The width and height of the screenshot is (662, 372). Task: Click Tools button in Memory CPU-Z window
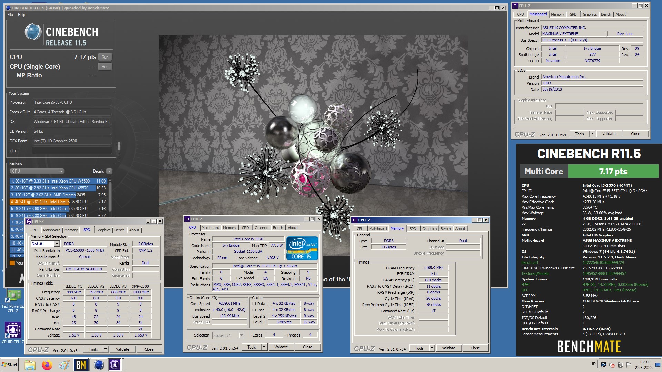pyautogui.click(x=419, y=348)
